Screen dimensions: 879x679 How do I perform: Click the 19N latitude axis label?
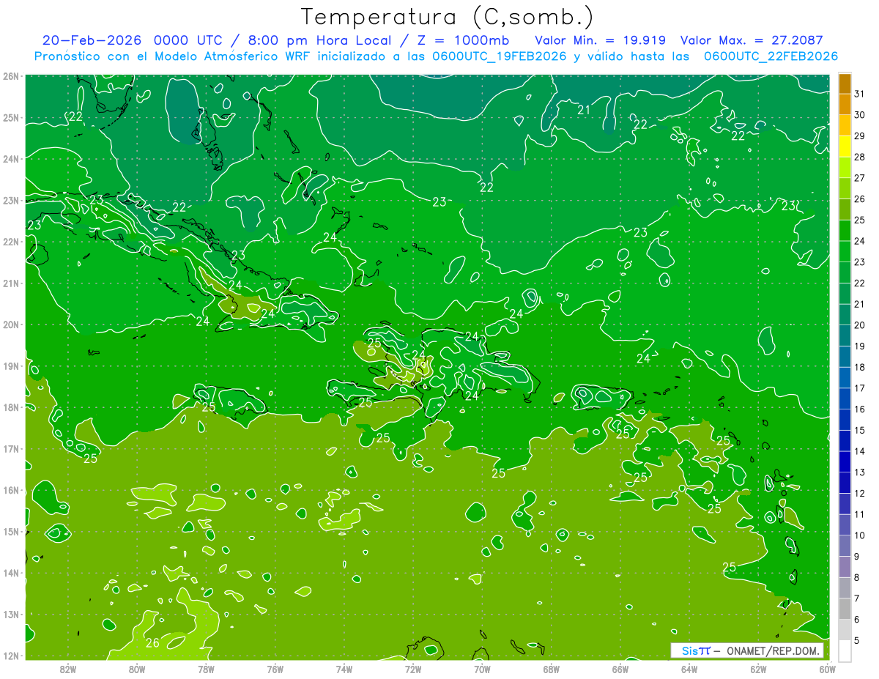[x=10, y=366]
